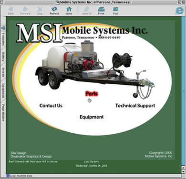Viewport: 186px width, 179px height.
Task: Open the Scrapbook sidebar tab
Action: (x=3, y=90)
